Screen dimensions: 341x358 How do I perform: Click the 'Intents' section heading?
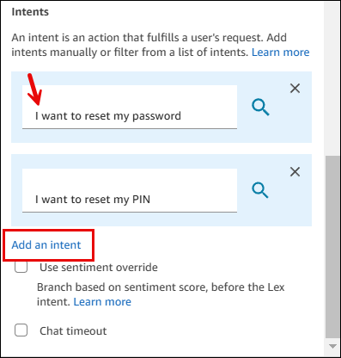click(x=30, y=12)
